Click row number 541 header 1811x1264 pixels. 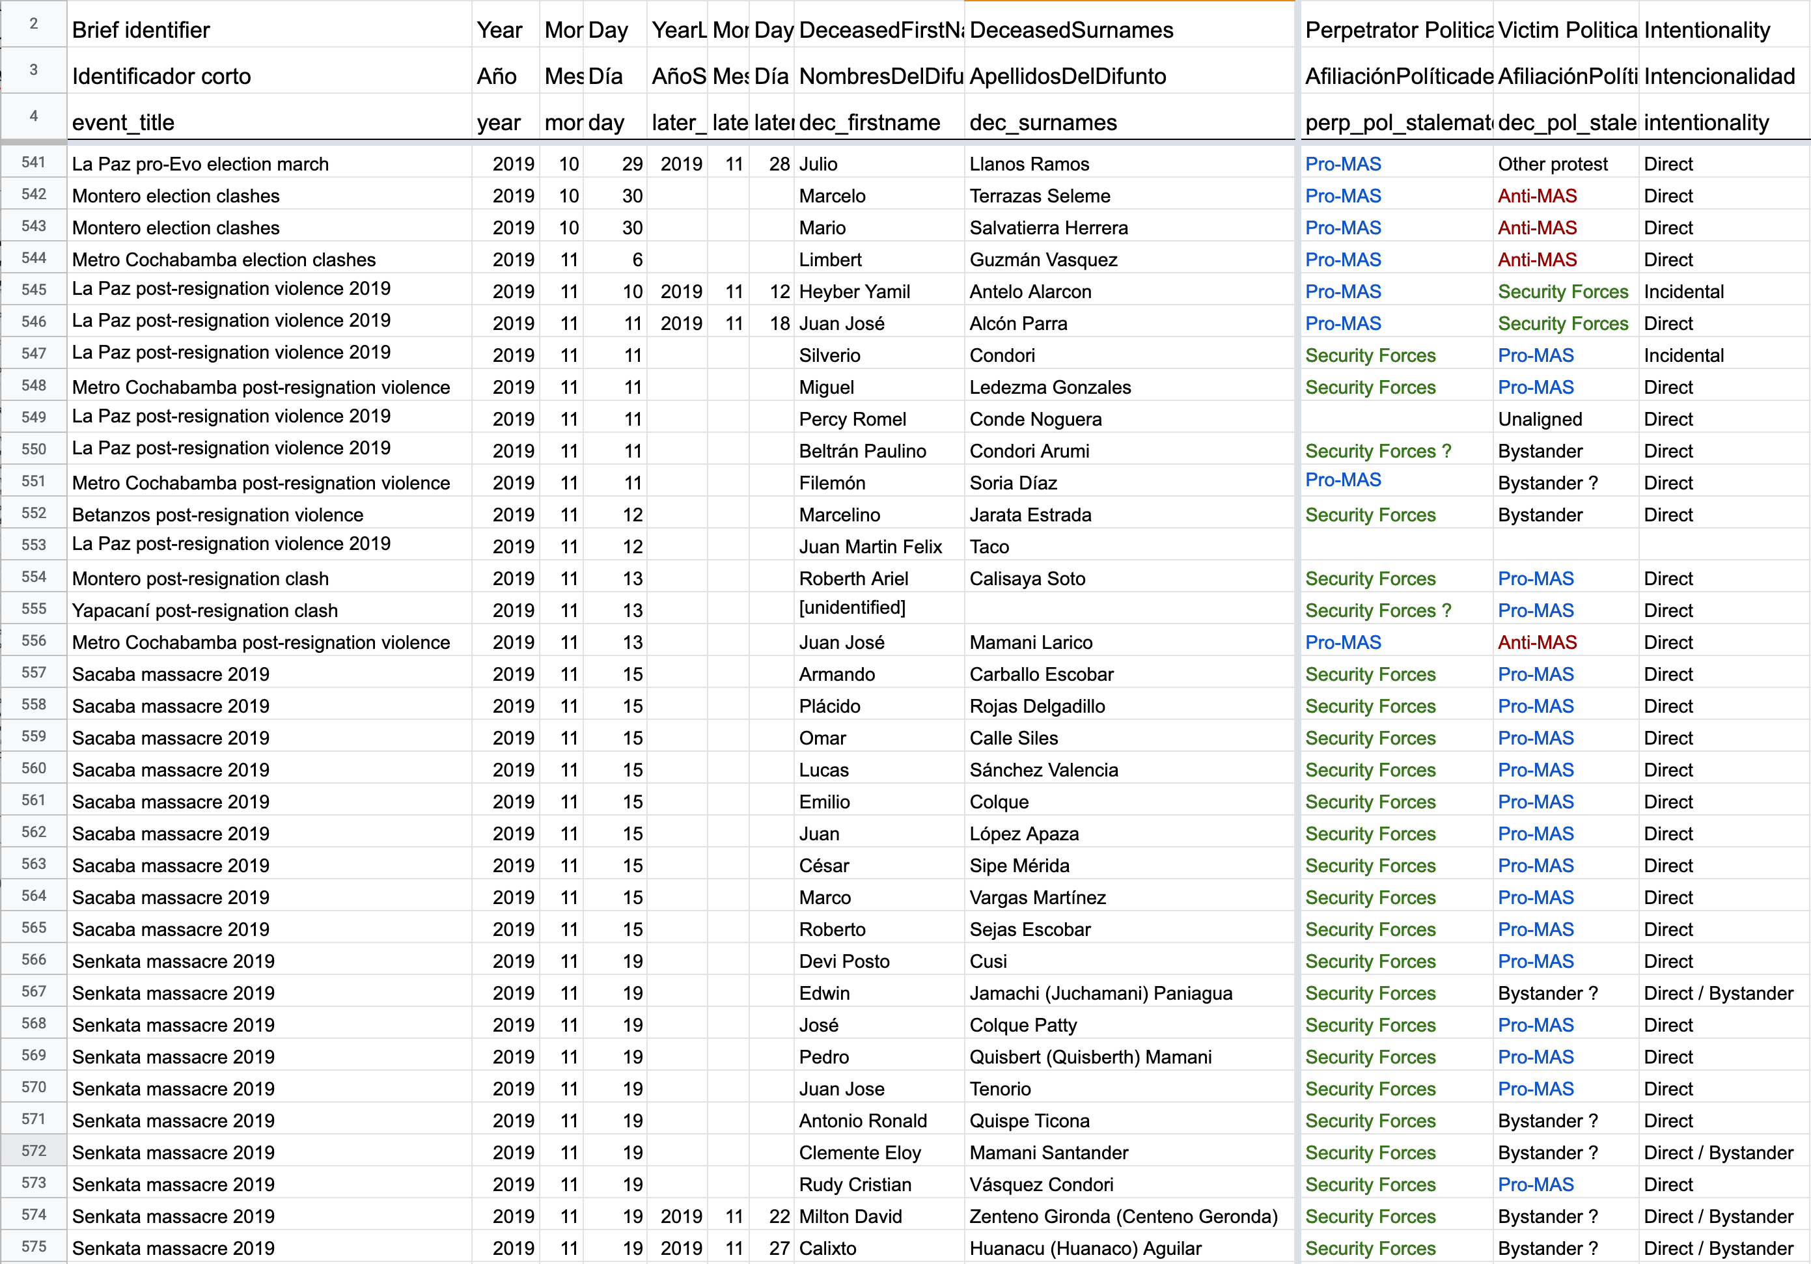tap(33, 163)
